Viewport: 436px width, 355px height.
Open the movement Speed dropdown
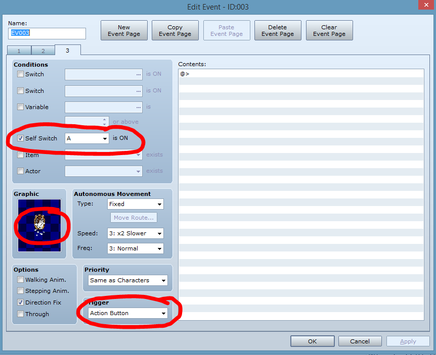pyautogui.click(x=136, y=233)
